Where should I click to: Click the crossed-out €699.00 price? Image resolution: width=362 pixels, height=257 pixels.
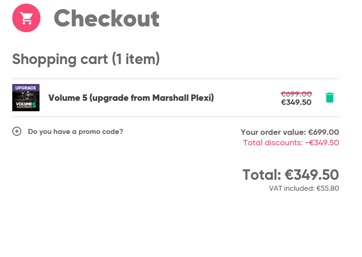296,94
